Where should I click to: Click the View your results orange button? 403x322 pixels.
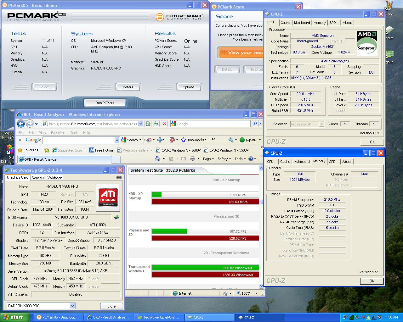click(x=241, y=53)
